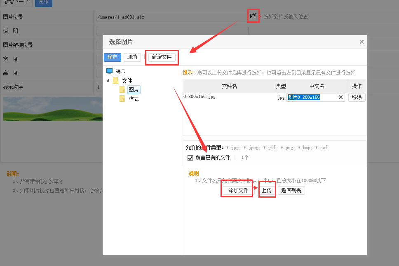
Task: Click the 添加文件 button
Action: [238, 191]
